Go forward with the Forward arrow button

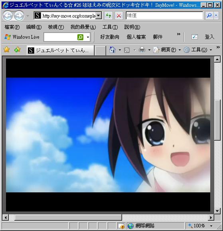(19, 16)
